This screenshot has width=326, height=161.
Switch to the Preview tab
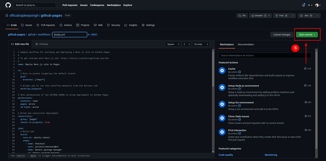pyautogui.click(x=42, y=44)
